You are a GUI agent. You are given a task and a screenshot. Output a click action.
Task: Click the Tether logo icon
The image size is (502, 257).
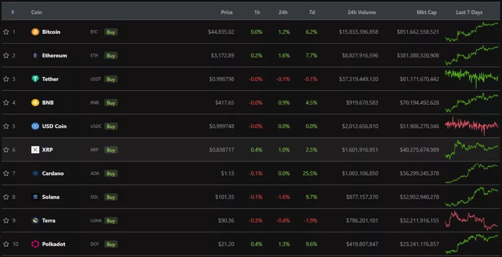point(35,79)
